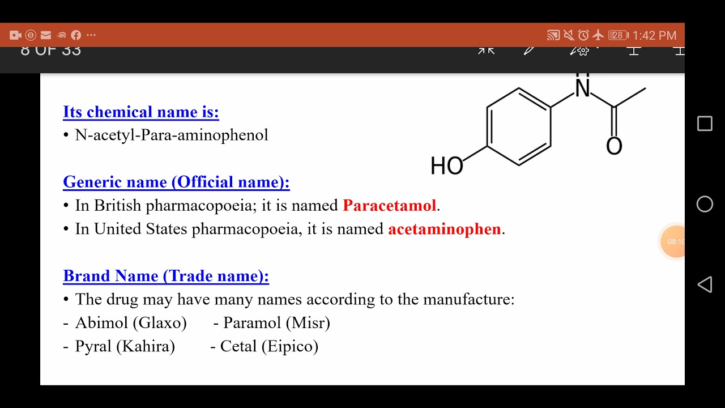The width and height of the screenshot is (725, 408).
Task: Tap the Facebook notification icon
Action: 76,35
